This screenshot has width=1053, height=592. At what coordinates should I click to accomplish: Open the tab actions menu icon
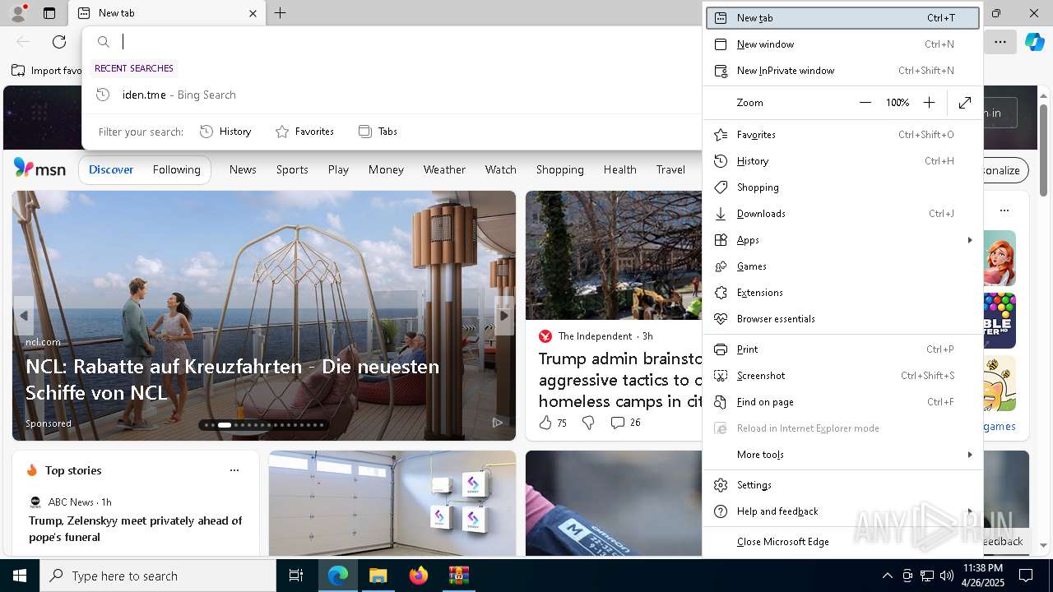pos(49,13)
